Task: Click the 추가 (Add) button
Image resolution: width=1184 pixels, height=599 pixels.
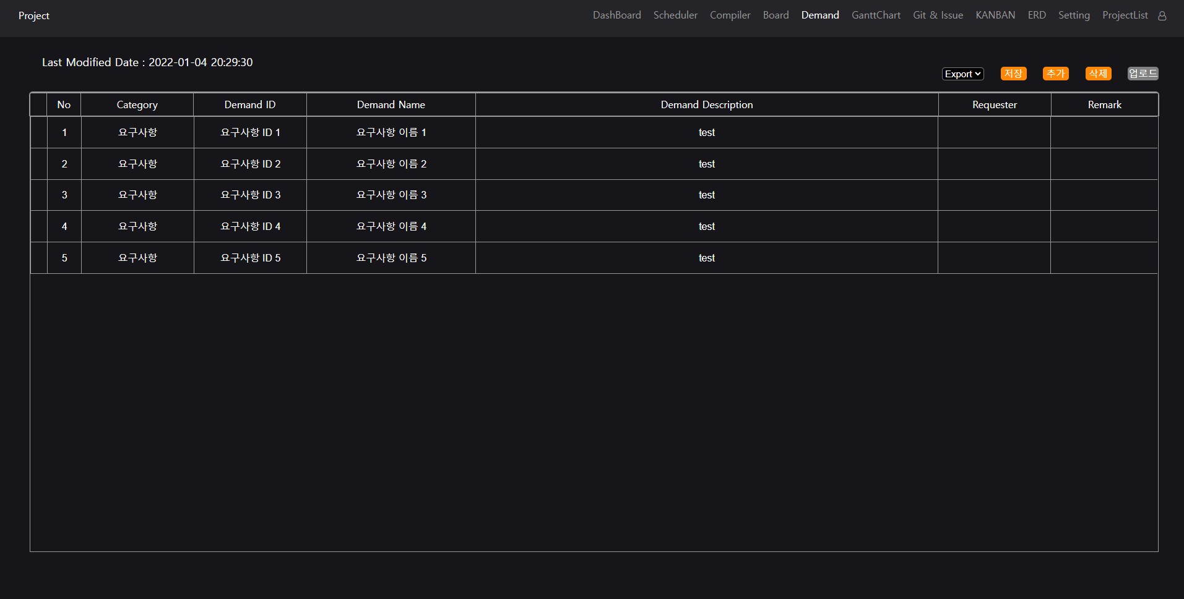Action: 1056,73
